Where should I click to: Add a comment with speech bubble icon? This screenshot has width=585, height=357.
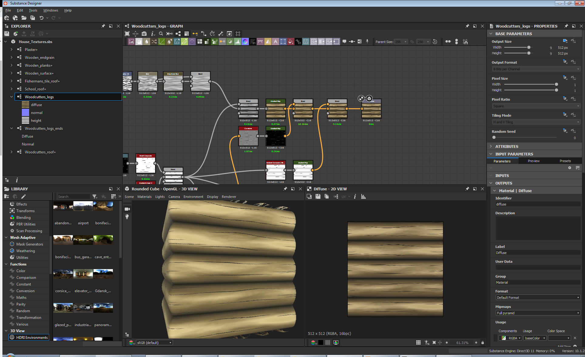coord(344,42)
